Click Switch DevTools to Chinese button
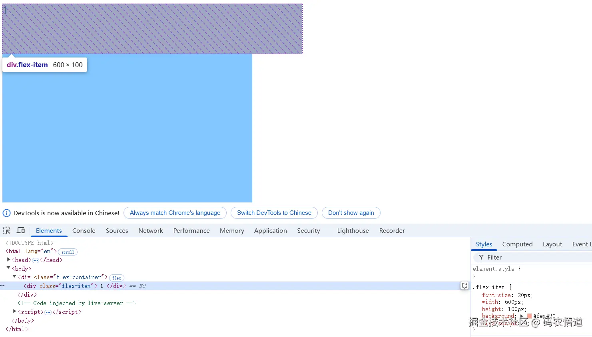The width and height of the screenshot is (592, 337). pos(274,213)
